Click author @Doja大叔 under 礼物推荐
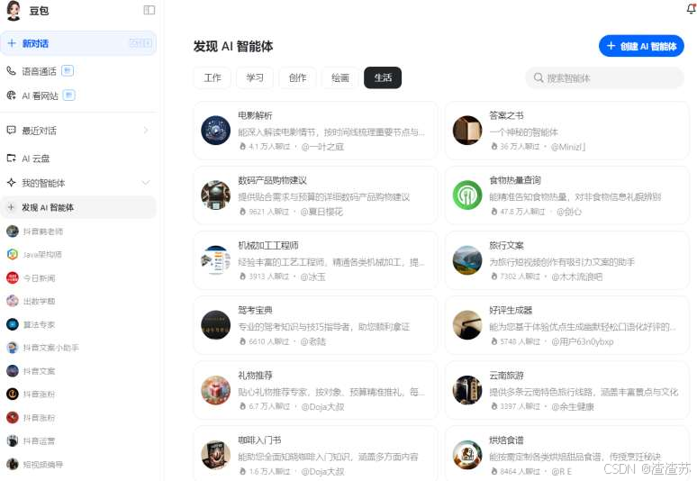This screenshot has height=481, width=697. [x=322, y=406]
